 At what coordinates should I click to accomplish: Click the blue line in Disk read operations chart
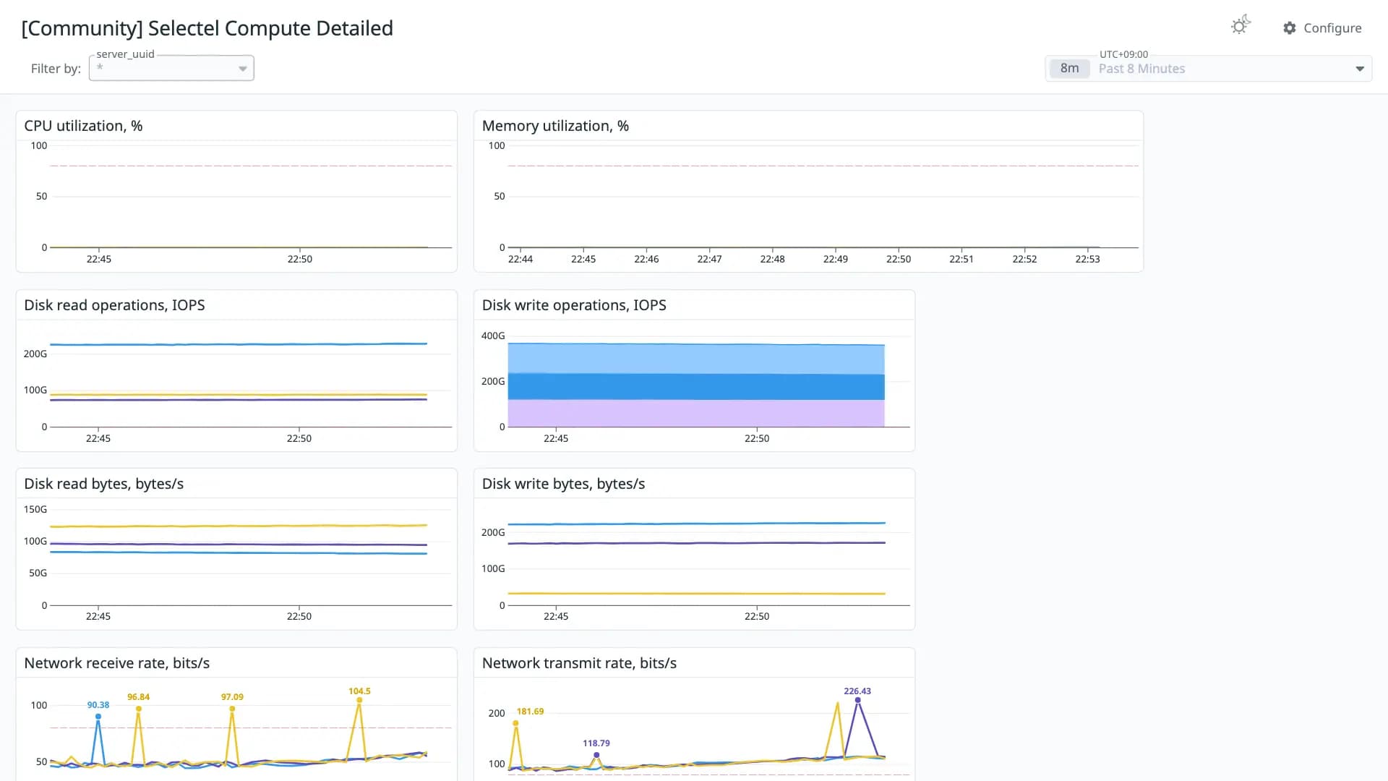(x=239, y=344)
